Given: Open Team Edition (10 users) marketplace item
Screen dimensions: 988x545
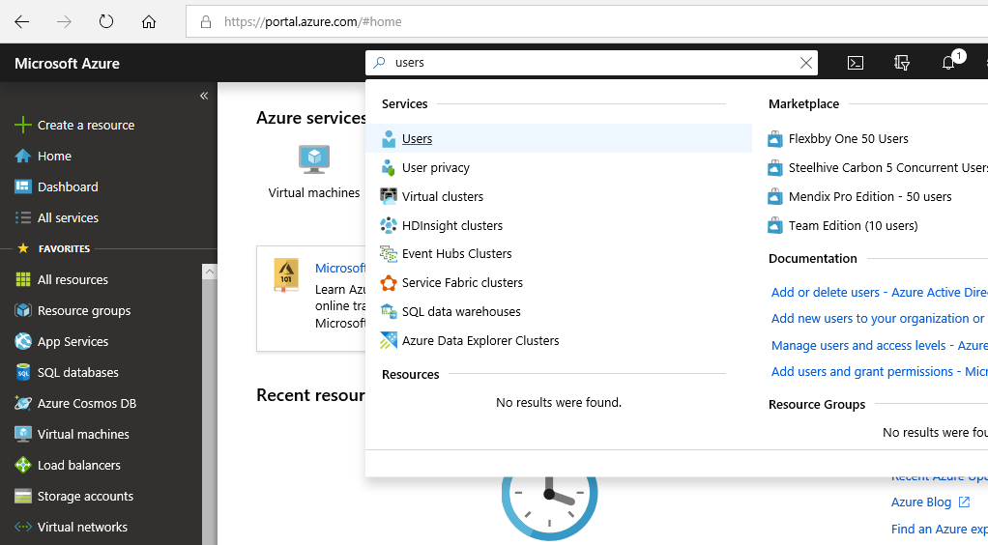Looking at the screenshot, I should coord(853,225).
